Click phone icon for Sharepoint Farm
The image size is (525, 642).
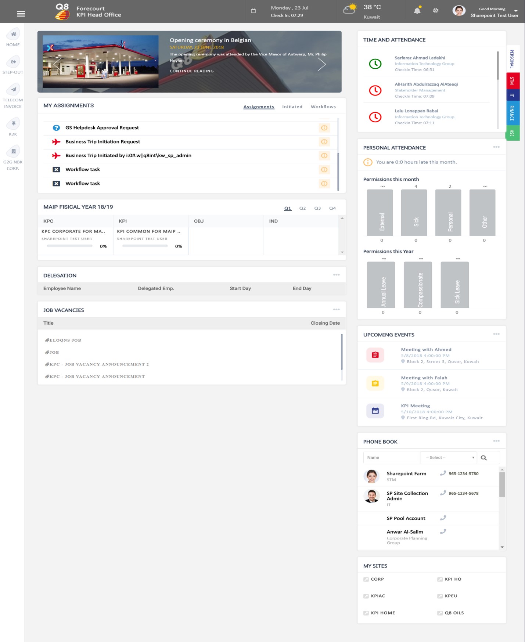click(443, 473)
